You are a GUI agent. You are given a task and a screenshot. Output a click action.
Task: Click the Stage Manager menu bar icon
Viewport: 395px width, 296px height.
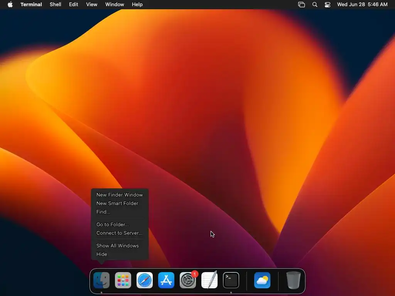tap(302, 5)
